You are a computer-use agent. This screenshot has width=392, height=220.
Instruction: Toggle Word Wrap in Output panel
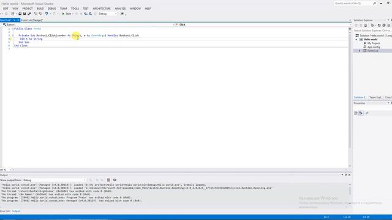coord(115,180)
